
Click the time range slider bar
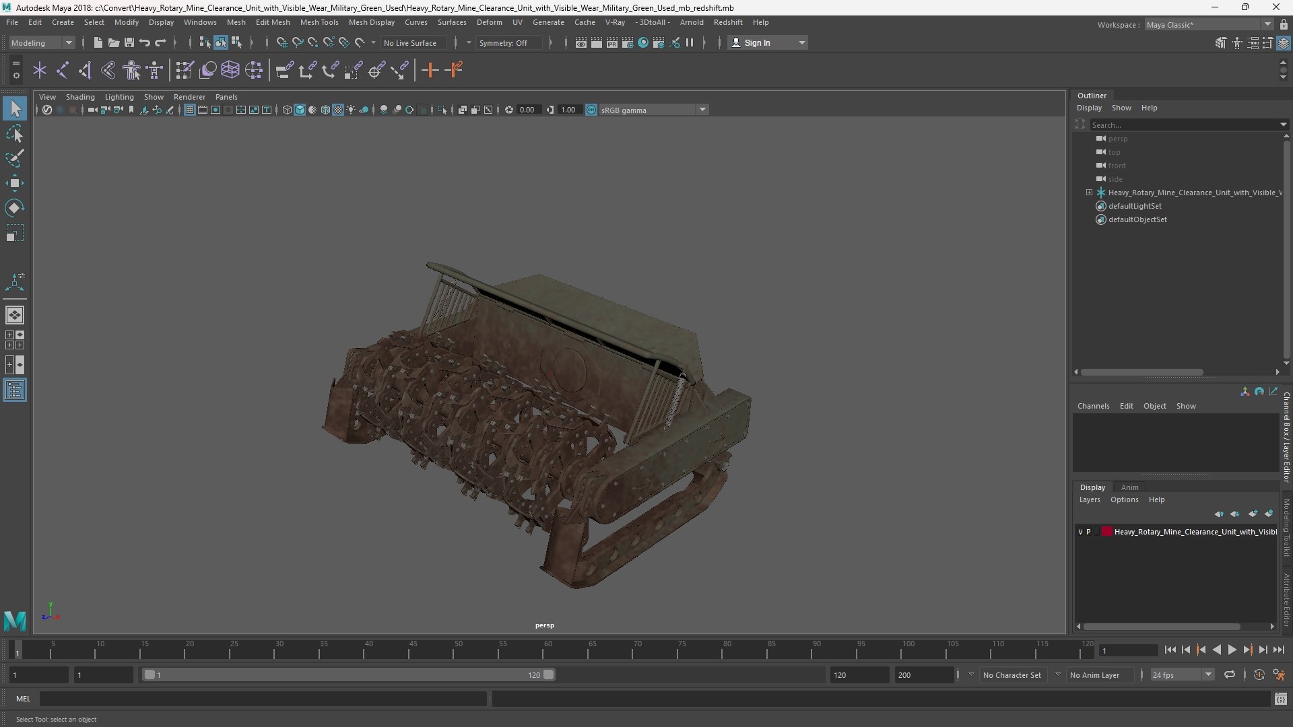point(349,674)
